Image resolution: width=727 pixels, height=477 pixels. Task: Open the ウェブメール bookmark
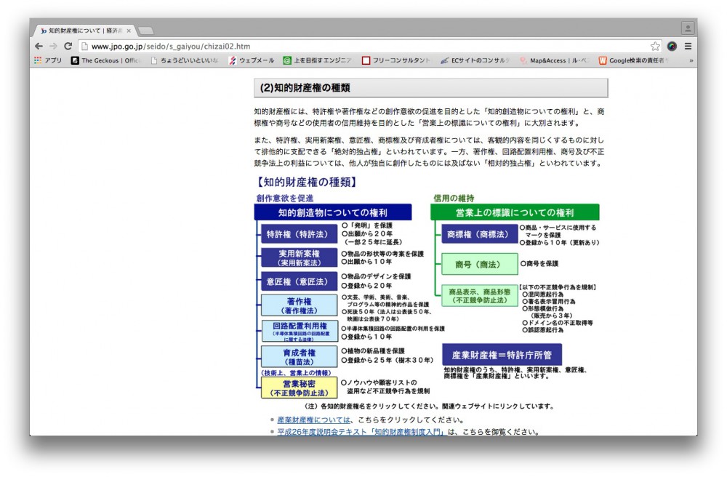point(252,60)
